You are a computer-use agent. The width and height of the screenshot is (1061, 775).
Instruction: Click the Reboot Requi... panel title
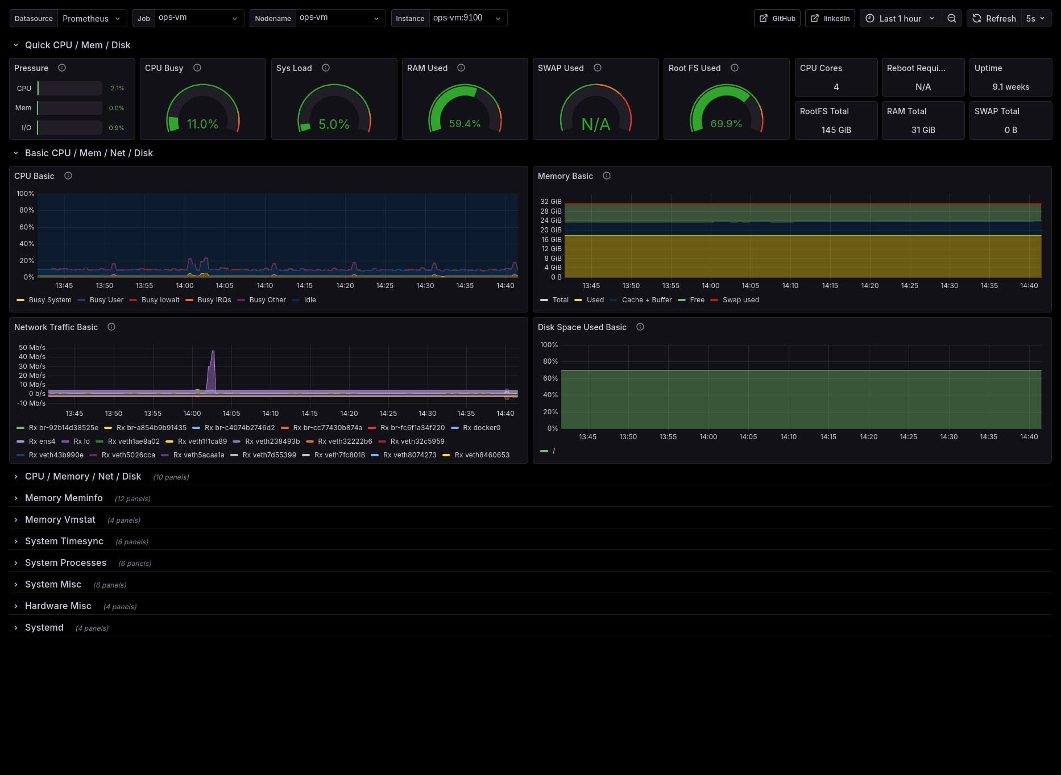[x=916, y=68]
